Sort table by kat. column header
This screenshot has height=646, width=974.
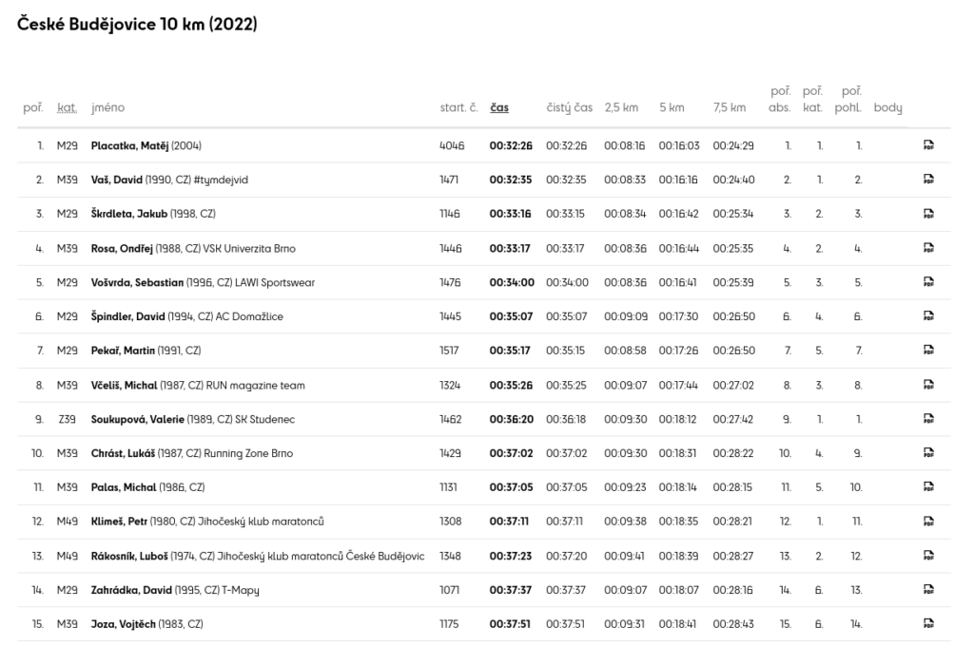tap(67, 108)
